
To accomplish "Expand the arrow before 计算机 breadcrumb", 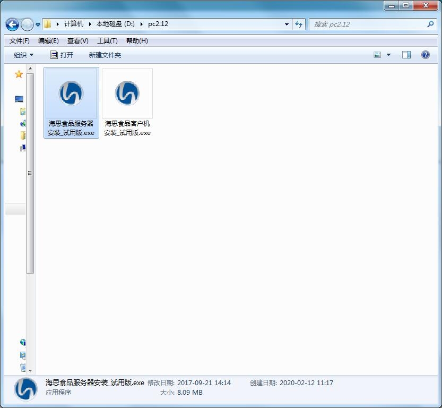I will point(57,24).
